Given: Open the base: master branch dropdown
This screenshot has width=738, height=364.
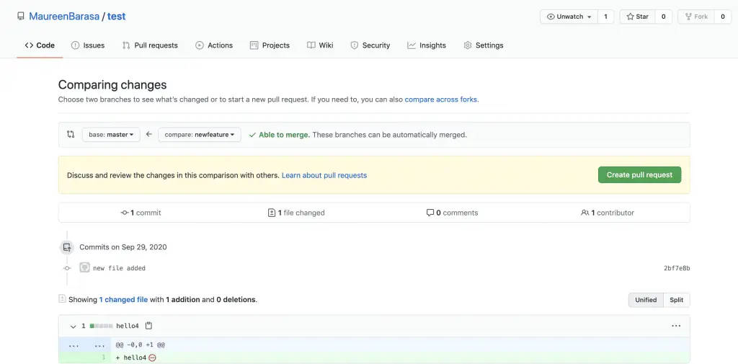Looking at the screenshot, I should [x=111, y=135].
